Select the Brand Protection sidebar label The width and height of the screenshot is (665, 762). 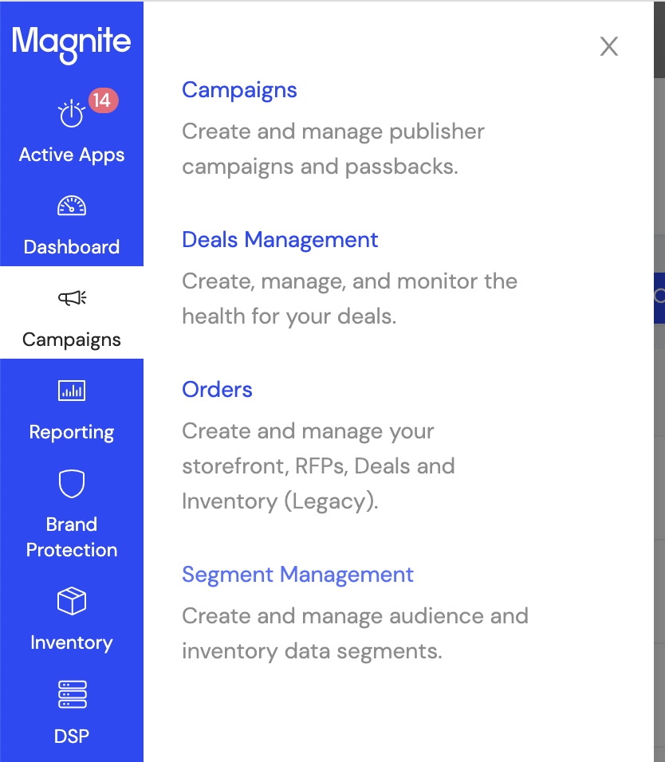click(x=72, y=537)
